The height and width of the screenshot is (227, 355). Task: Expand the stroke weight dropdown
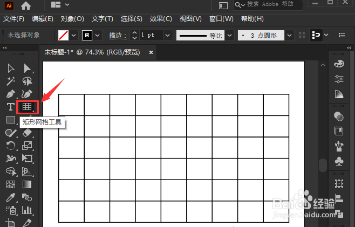168,35
